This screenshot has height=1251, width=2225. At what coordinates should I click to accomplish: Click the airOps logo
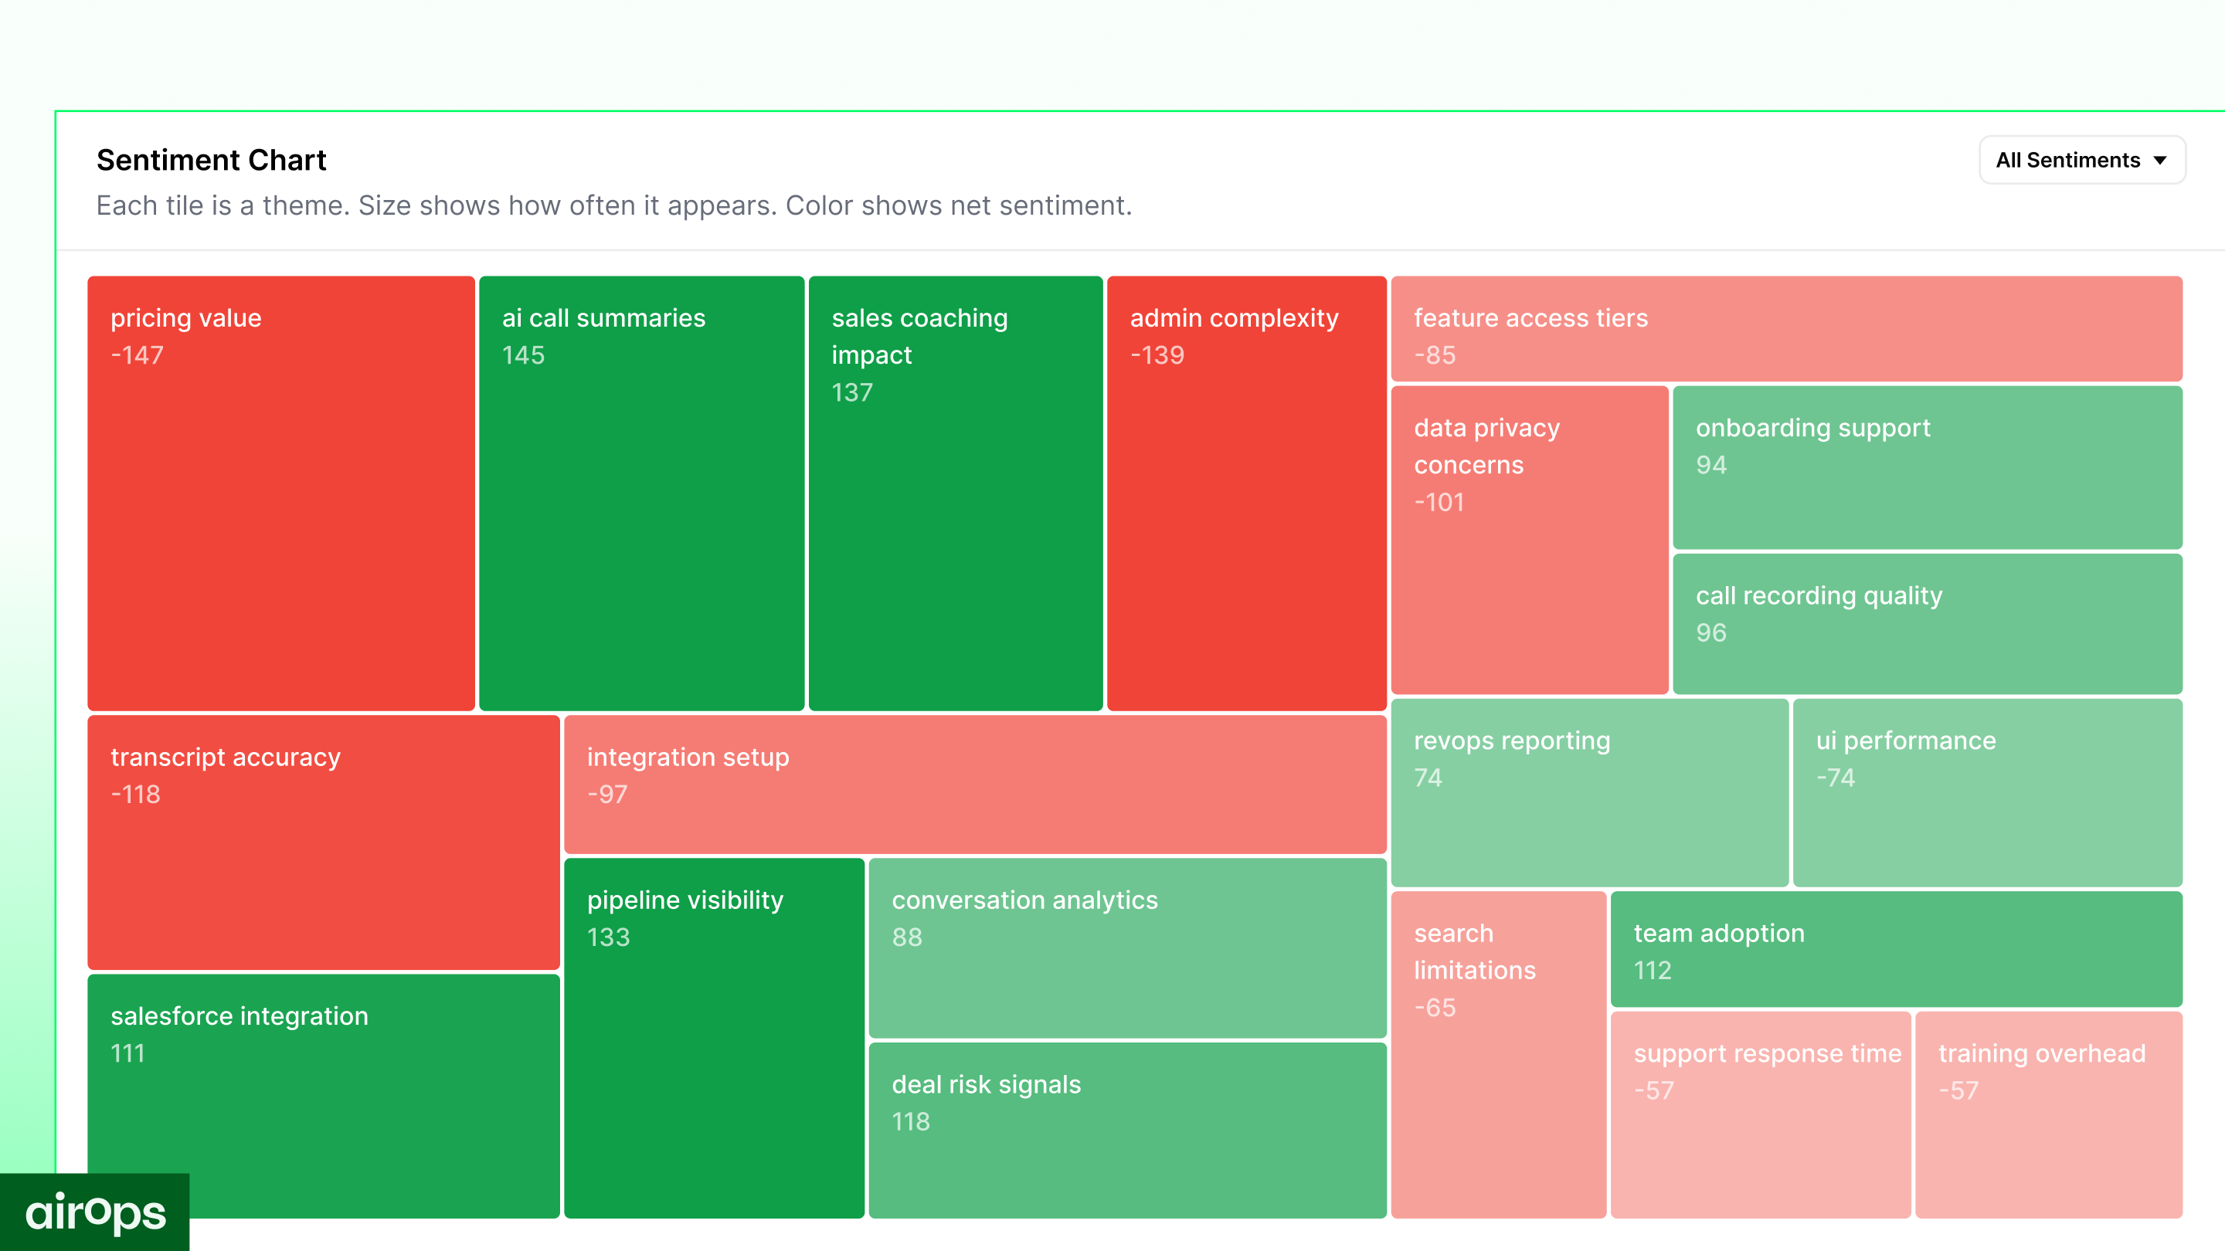pos(95,1213)
